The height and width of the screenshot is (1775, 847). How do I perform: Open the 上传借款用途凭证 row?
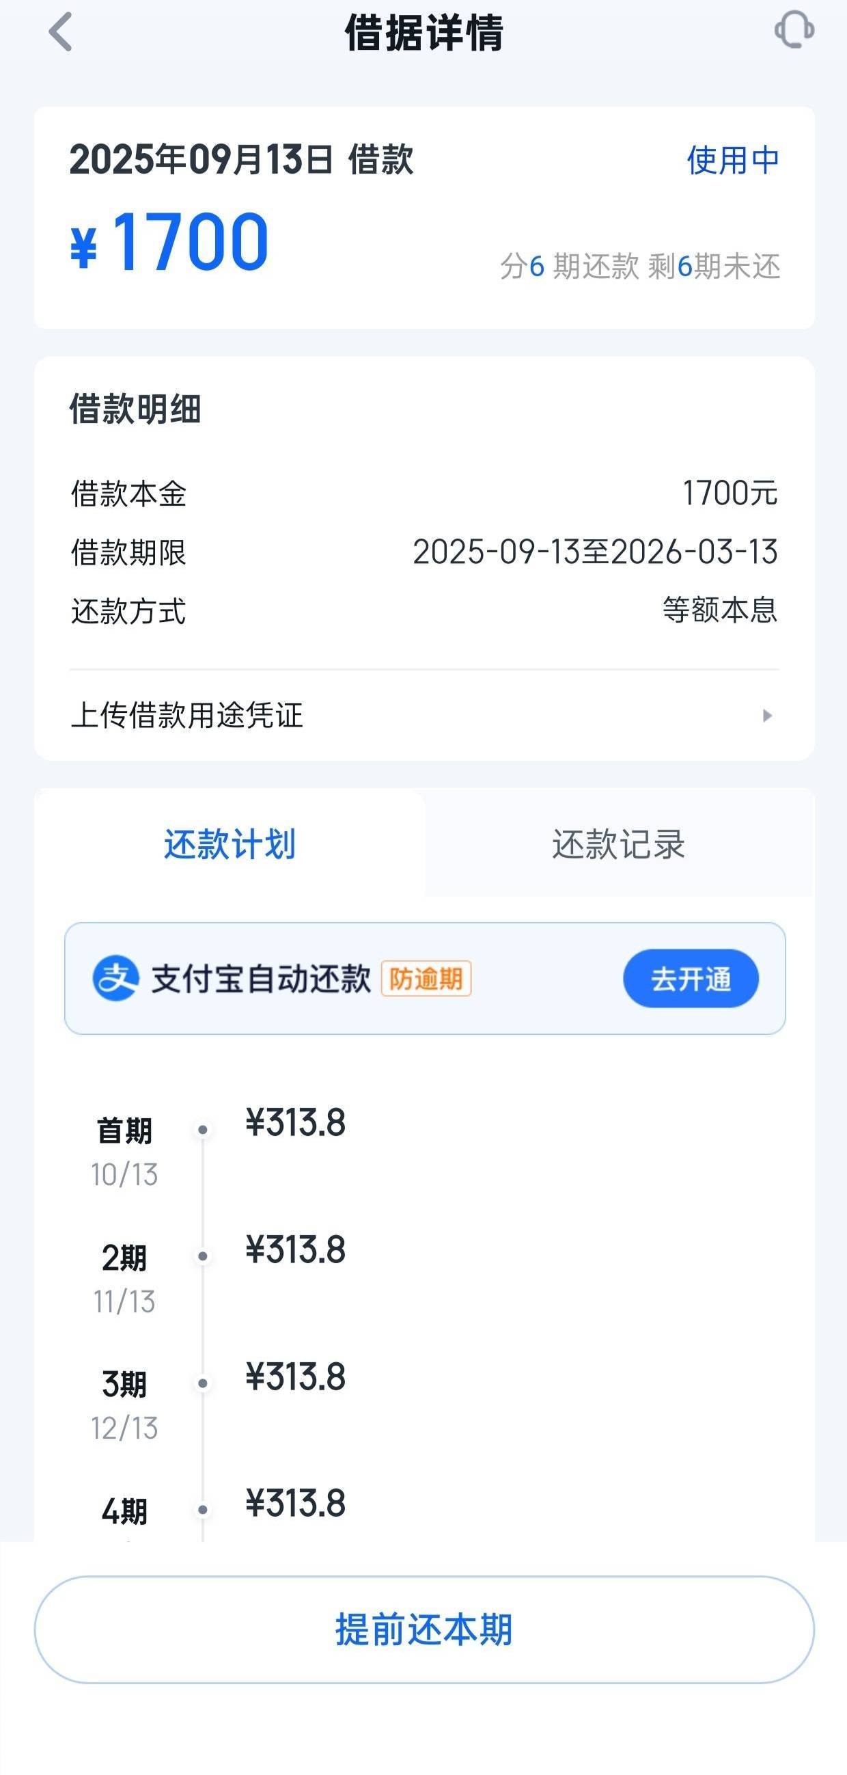tap(424, 715)
